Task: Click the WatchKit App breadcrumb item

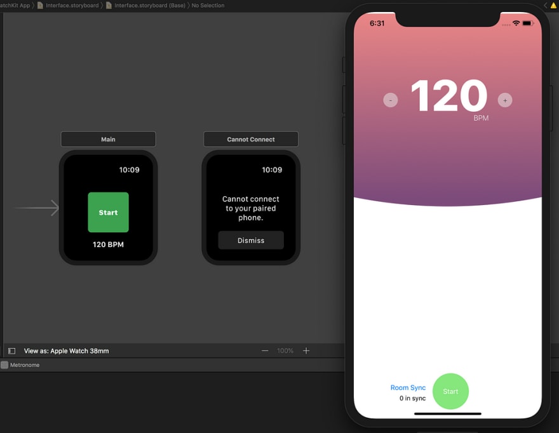Action: (x=15, y=5)
